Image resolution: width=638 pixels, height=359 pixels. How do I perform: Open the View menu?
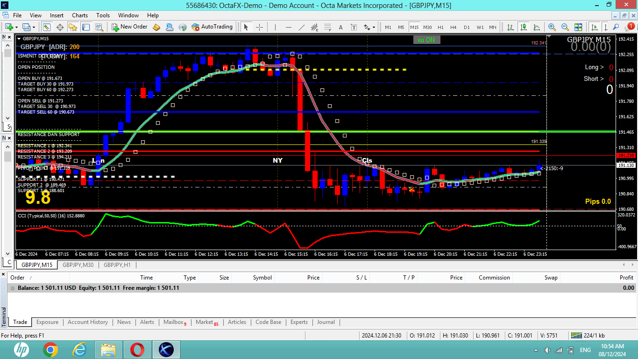coord(35,15)
